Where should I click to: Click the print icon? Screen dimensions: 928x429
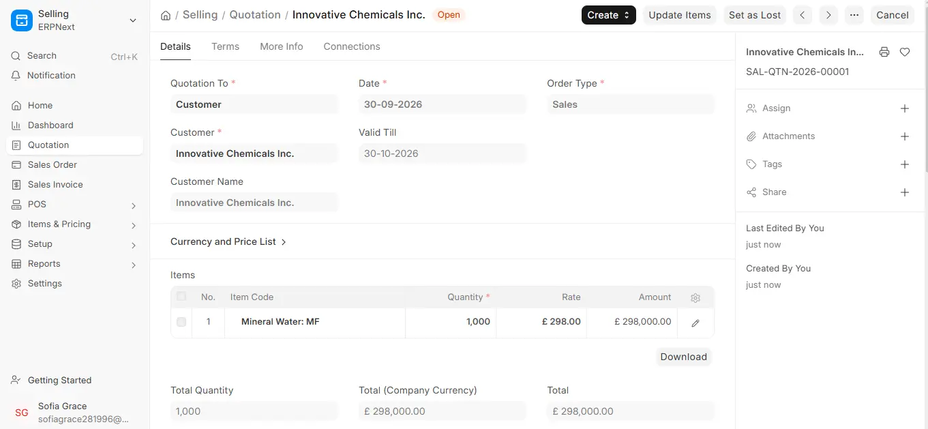[x=884, y=52]
